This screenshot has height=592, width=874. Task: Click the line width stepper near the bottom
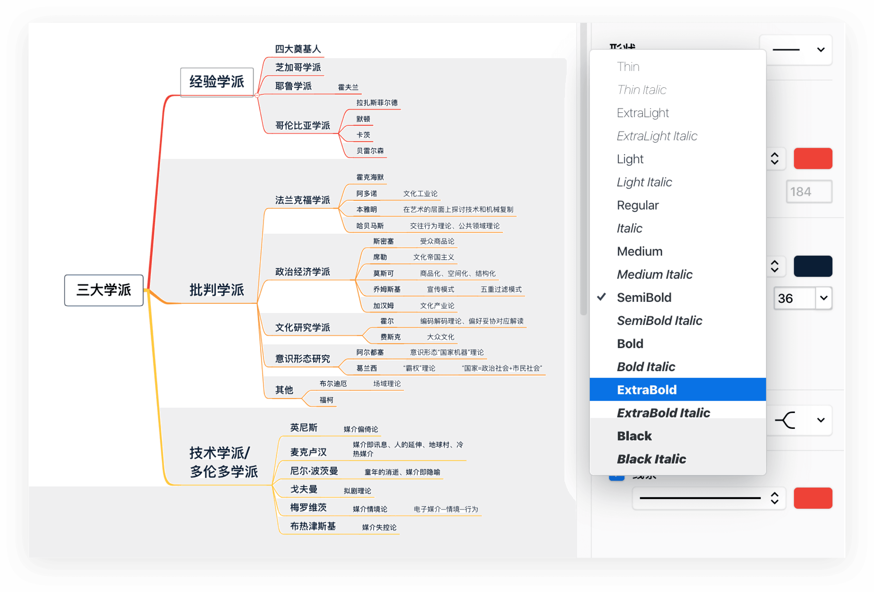775,498
